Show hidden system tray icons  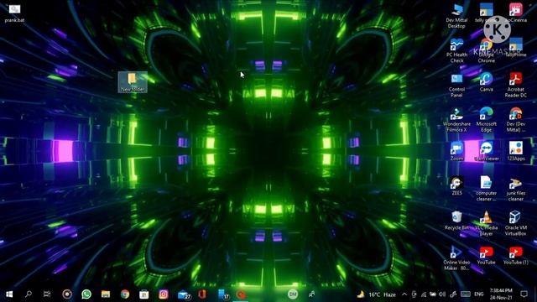[404, 294]
